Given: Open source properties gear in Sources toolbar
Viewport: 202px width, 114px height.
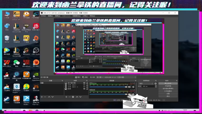Looking at the screenshot, I should click(x=73, y=97).
